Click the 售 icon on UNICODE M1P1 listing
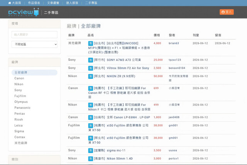Image resolution: width=247 pixels, height=165 pixels. point(91,43)
